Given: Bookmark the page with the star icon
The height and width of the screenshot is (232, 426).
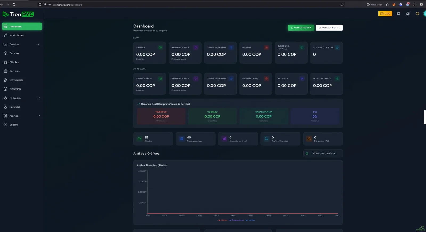Looking at the screenshot, I should pos(342,5).
